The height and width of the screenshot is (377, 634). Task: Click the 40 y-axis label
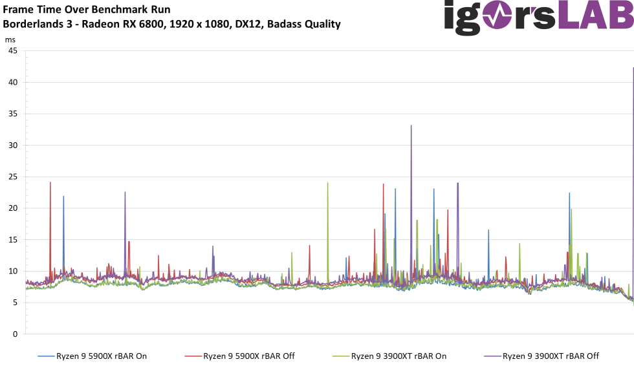13,82
